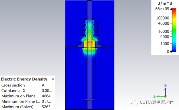The image size is (179, 110).
Task: Click the upper arrow marker on color ramp
Action: pos(171,9)
